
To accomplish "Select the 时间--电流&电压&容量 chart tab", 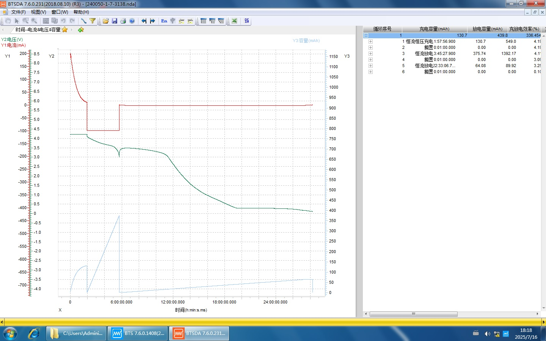I will [38, 30].
